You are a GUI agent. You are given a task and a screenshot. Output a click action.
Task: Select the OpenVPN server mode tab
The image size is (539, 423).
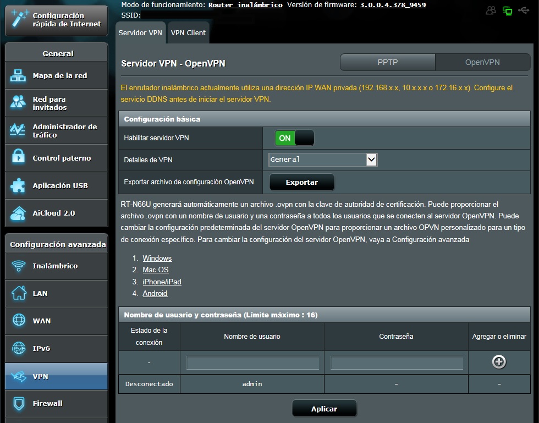(483, 62)
